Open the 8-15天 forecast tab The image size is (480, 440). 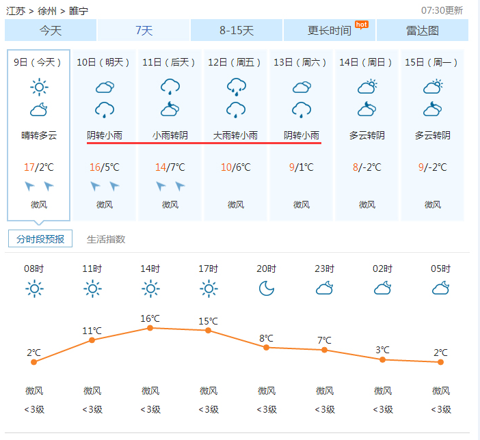tap(237, 30)
